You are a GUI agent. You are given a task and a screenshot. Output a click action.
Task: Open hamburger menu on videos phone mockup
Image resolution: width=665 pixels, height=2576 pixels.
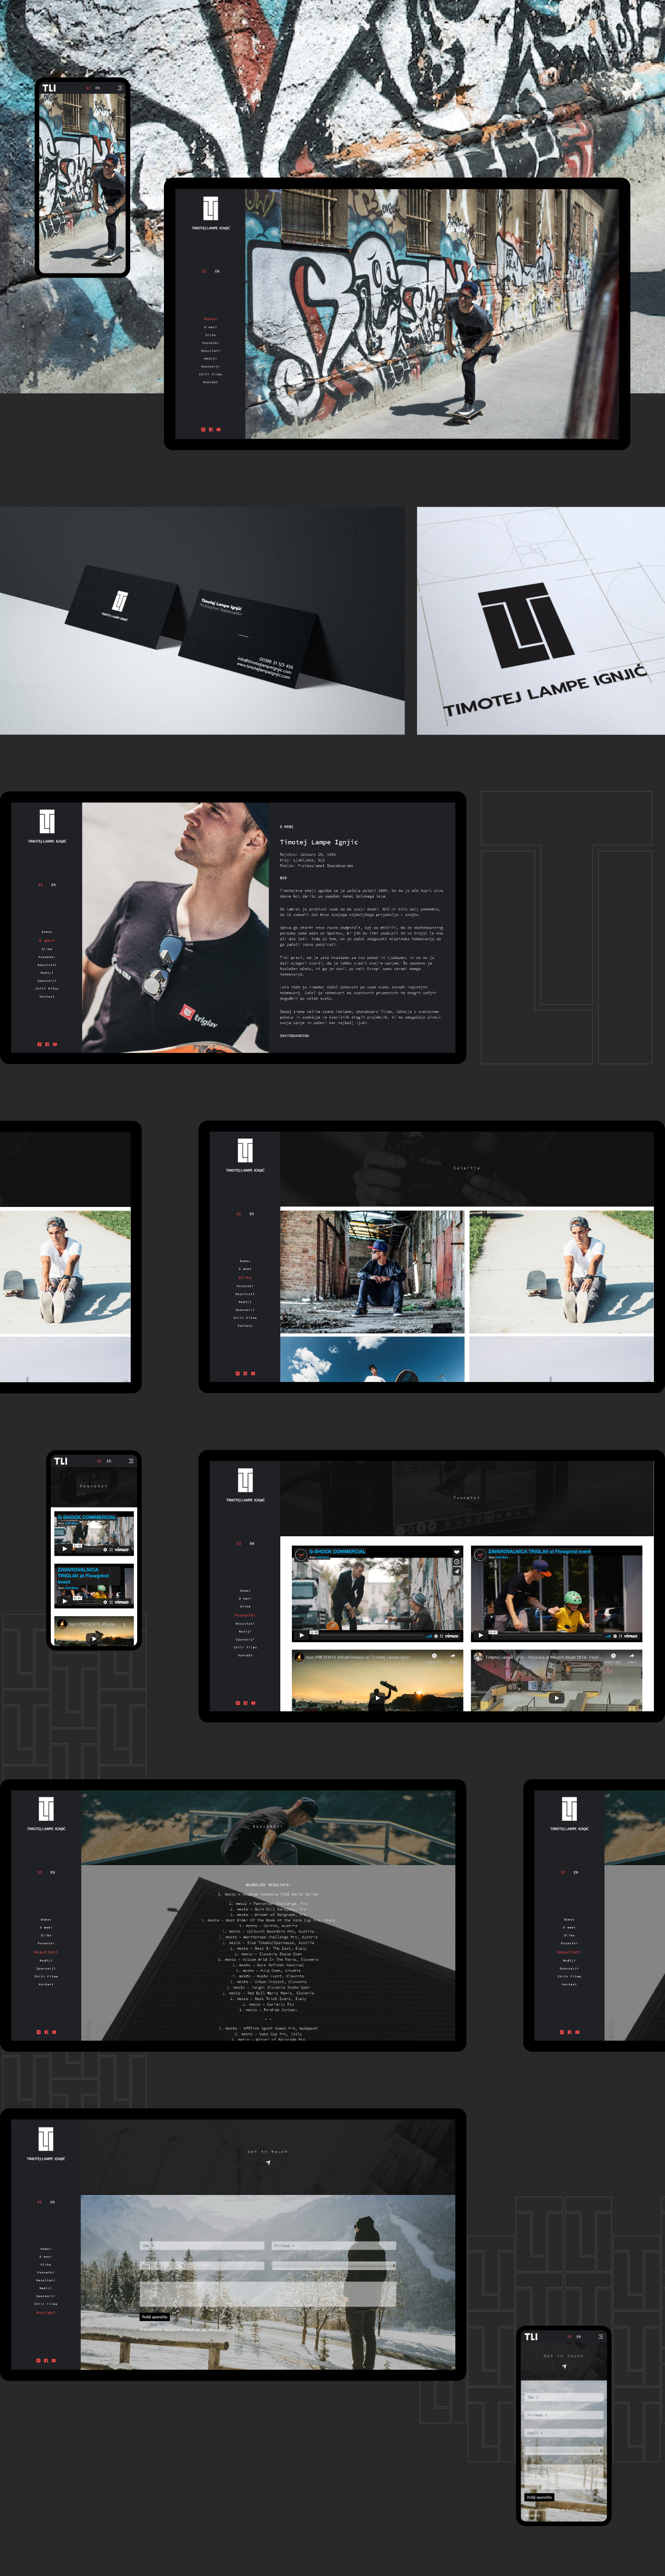[x=130, y=1461]
